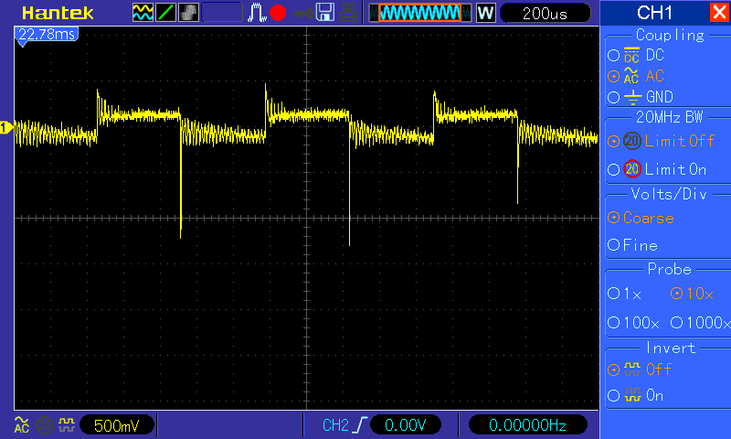
Task: Select AC coupling radio button
Action: point(613,76)
